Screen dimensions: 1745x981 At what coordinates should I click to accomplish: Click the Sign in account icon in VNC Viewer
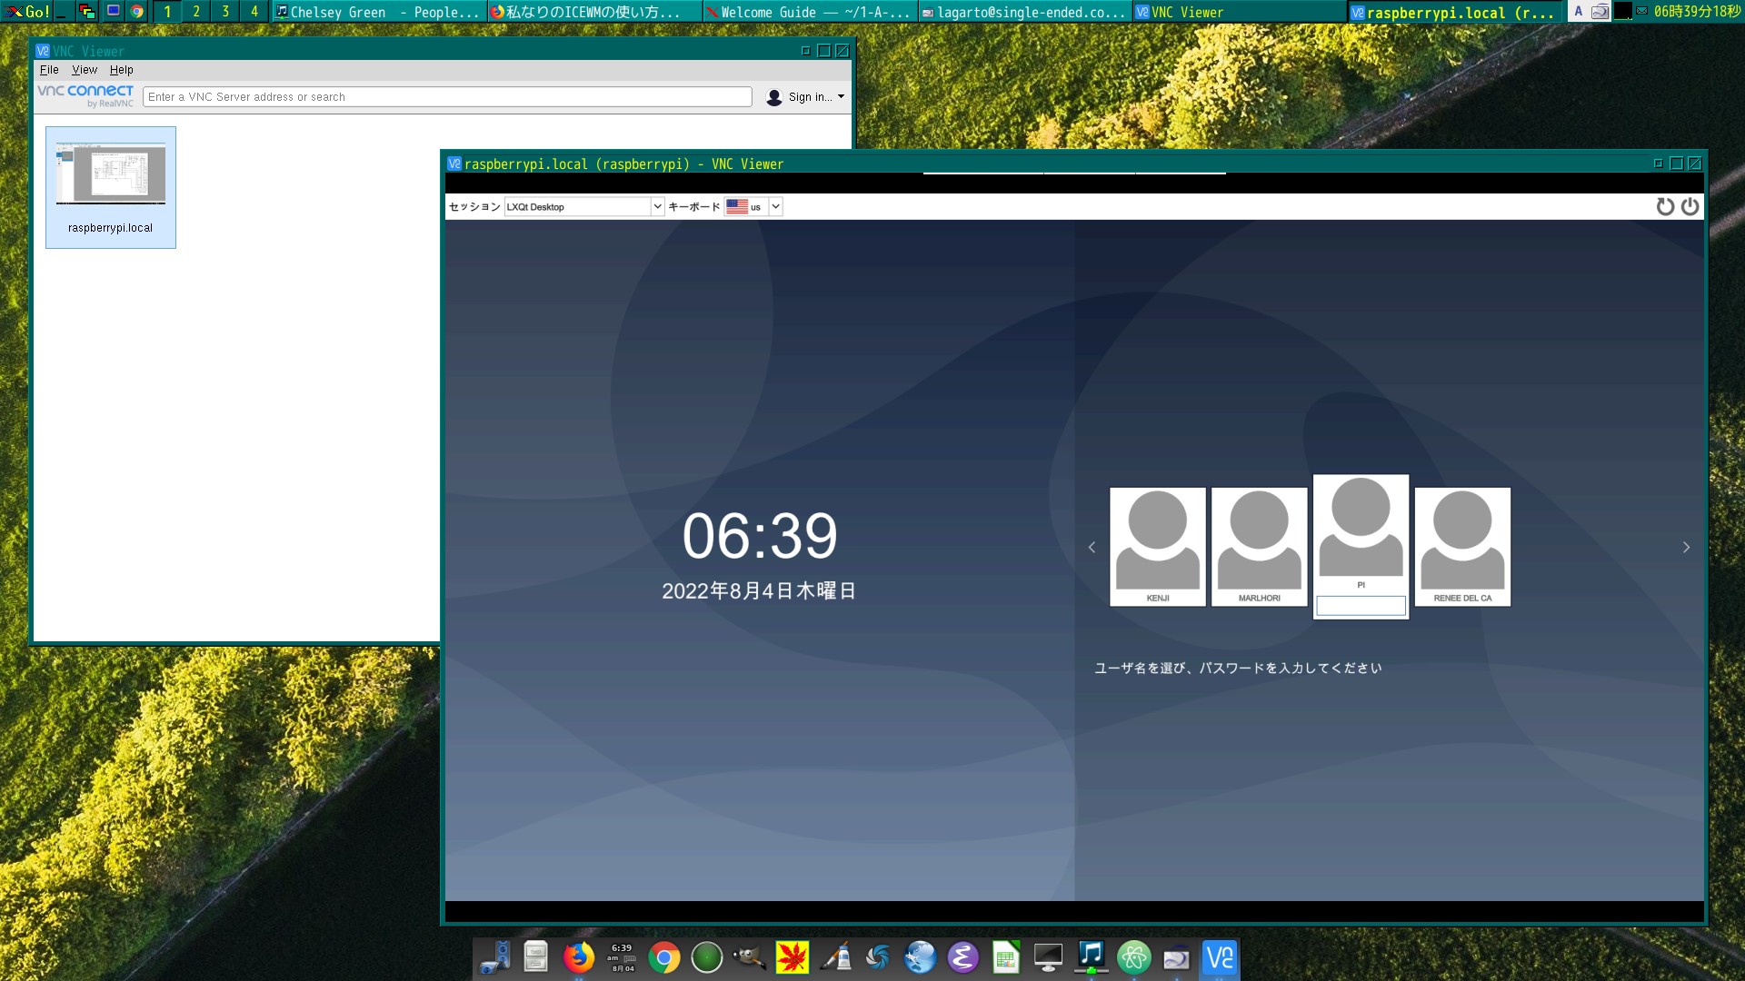click(773, 96)
